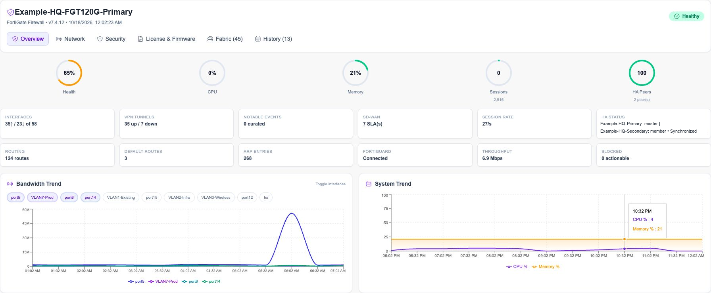Select the License & Firmware tab
This screenshot has height=293, width=711.
point(166,39)
